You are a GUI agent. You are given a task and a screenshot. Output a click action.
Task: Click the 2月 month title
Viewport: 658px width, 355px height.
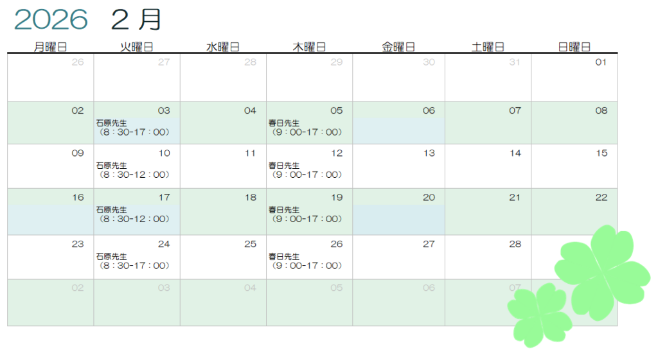[x=136, y=20]
